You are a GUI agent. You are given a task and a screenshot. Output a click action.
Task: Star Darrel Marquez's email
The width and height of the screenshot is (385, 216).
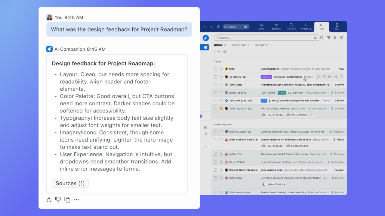point(220,92)
